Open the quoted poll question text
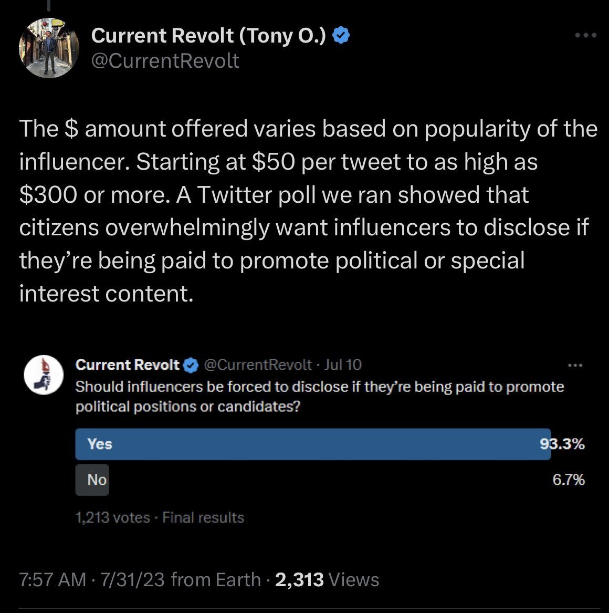This screenshot has height=613, width=609. tap(320, 397)
